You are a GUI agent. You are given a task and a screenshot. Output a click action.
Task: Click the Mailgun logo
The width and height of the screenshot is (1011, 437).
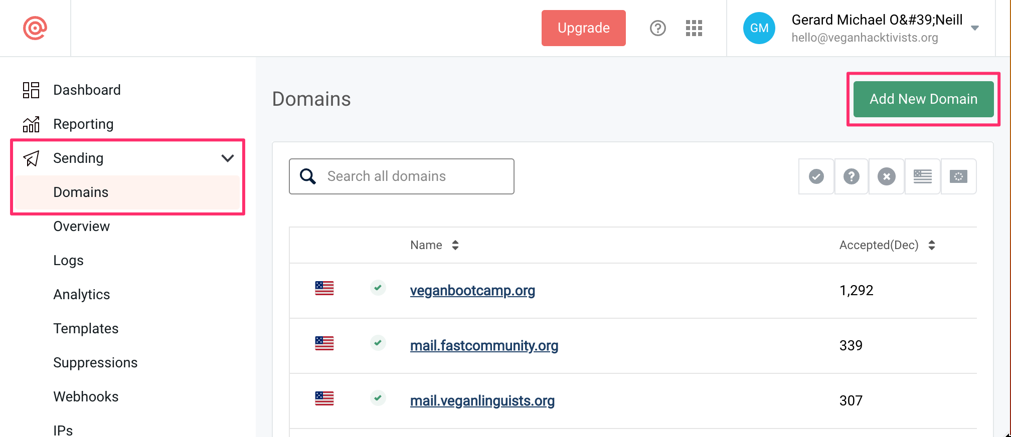click(x=34, y=28)
